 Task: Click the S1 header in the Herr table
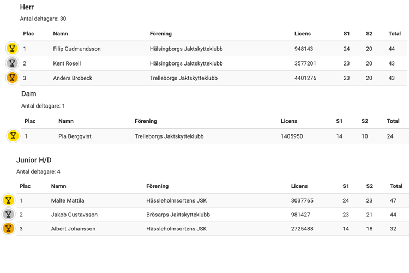tap(346, 34)
